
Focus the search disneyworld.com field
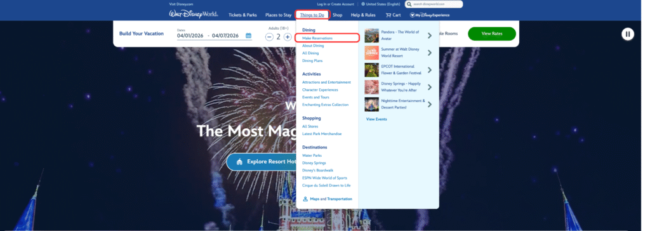(x=434, y=4)
